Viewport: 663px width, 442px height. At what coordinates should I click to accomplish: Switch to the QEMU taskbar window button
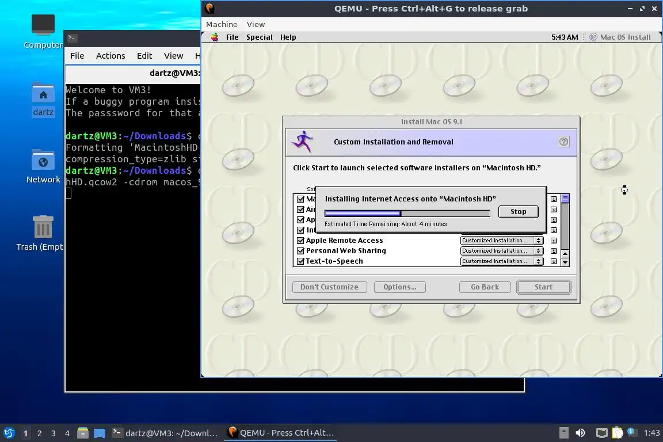click(x=281, y=433)
